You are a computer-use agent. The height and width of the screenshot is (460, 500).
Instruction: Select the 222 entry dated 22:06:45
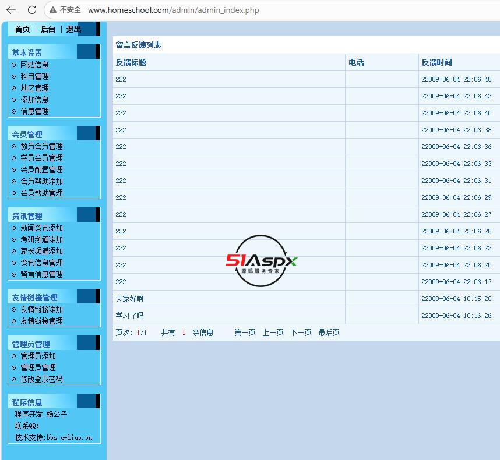point(121,79)
